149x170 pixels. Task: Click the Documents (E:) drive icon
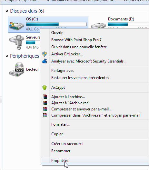(x=98, y=26)
